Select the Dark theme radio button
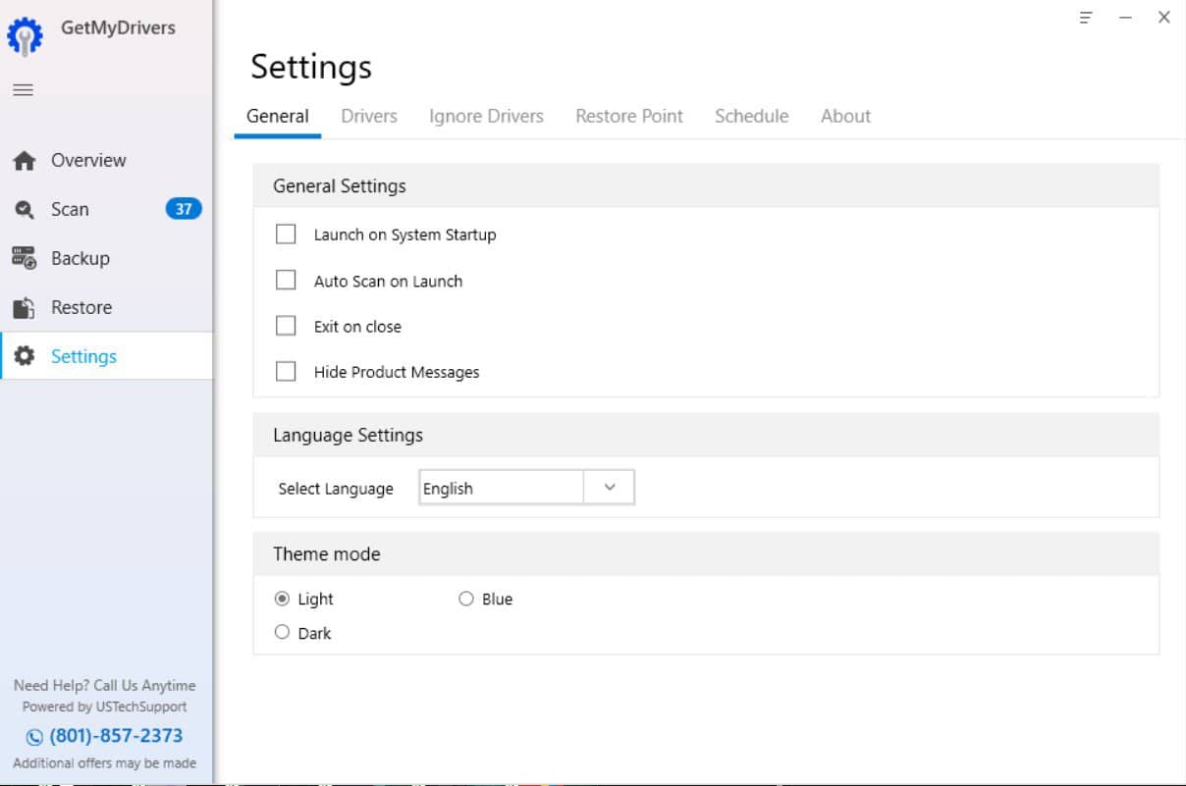Screen dimensions: 1186x786 pos(282,633)
